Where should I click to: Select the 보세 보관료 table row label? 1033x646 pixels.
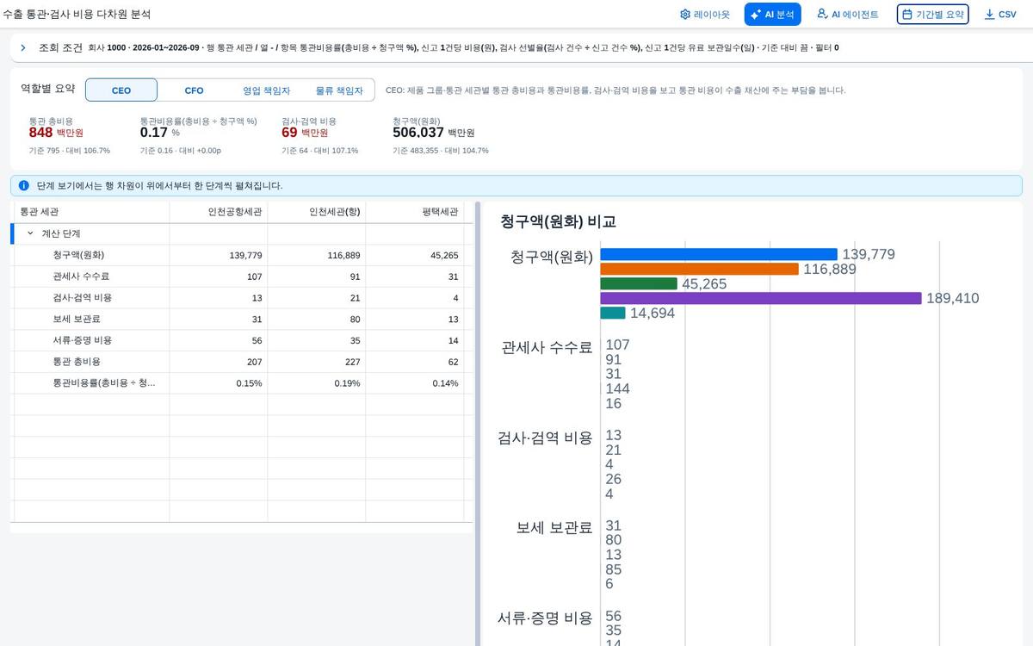click(76, 319)
